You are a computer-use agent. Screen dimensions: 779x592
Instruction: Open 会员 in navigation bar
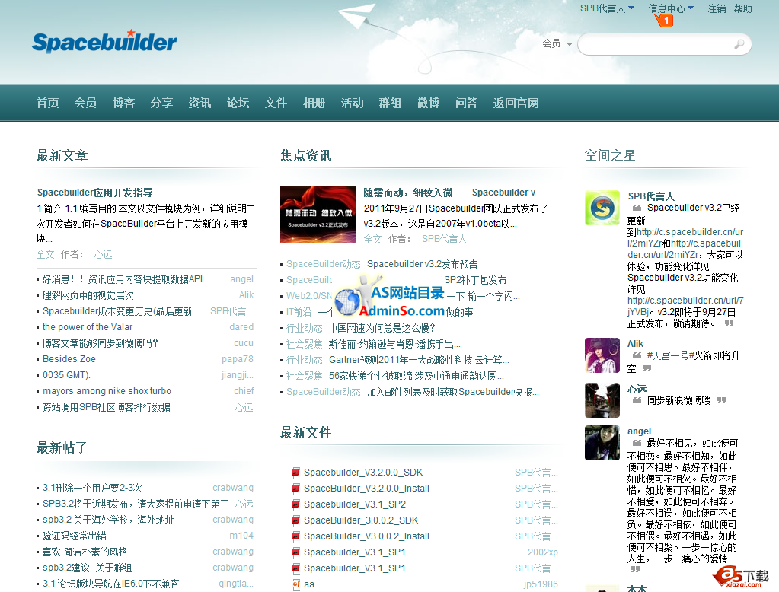click(85, 103)
